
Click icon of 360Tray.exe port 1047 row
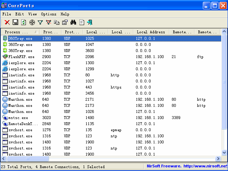(x=5, y=44)
